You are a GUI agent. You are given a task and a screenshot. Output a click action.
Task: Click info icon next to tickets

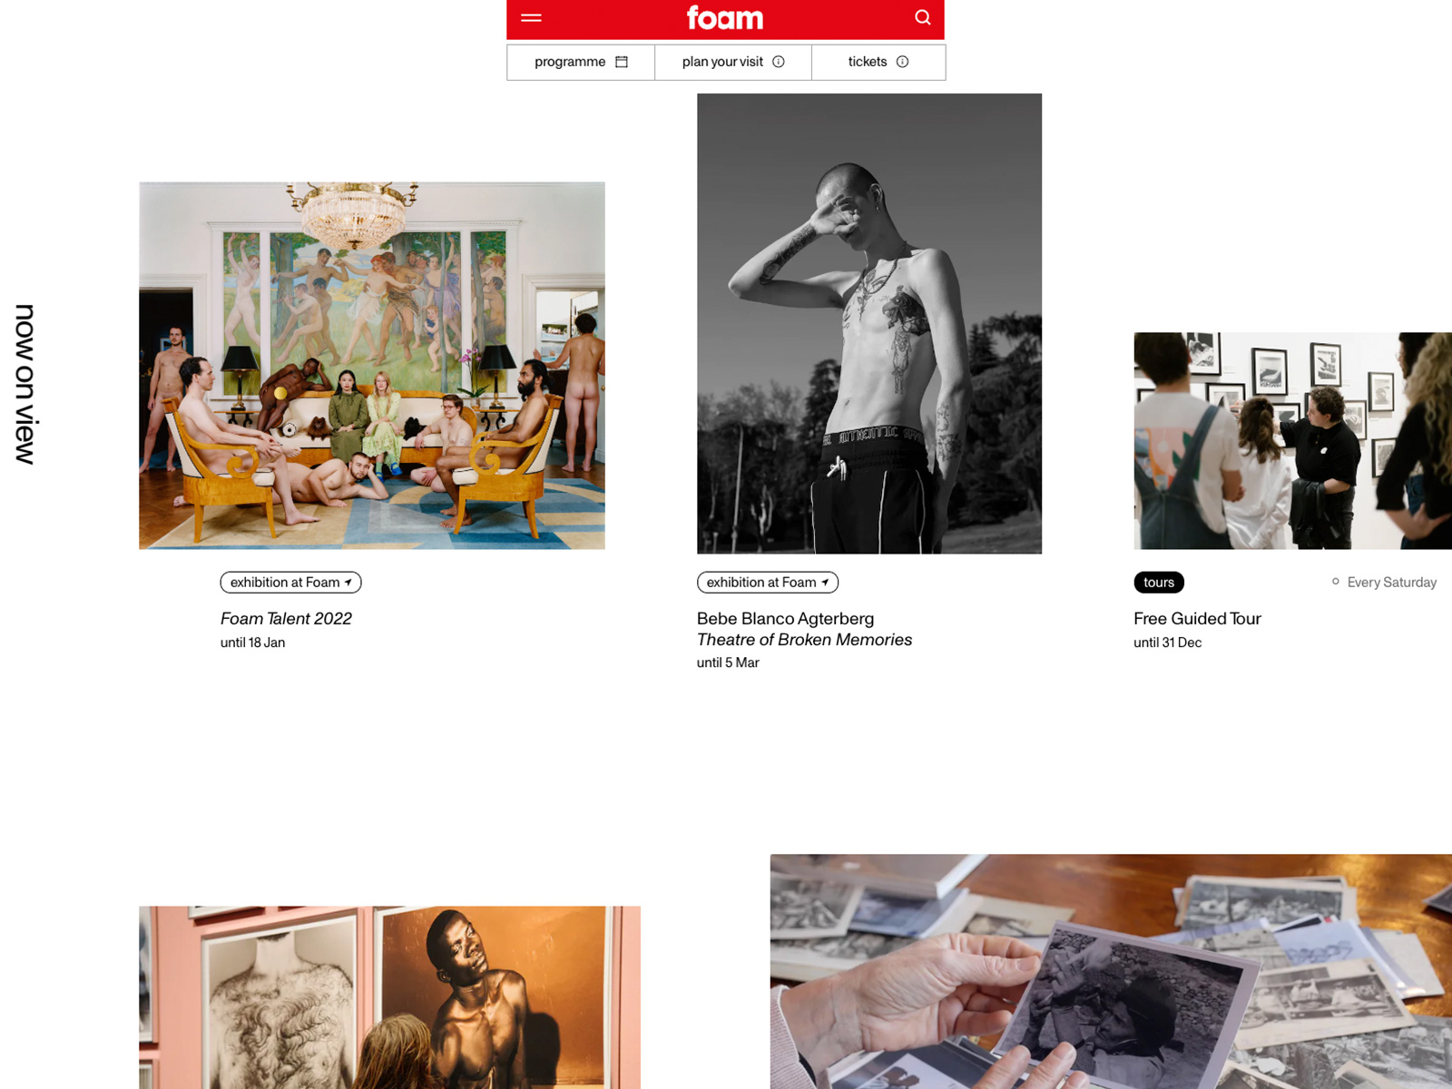click(902, 62)
